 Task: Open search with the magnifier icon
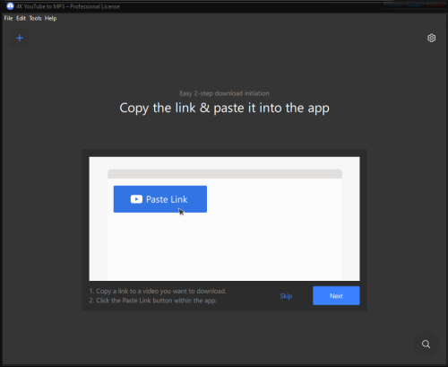(426, 344)
